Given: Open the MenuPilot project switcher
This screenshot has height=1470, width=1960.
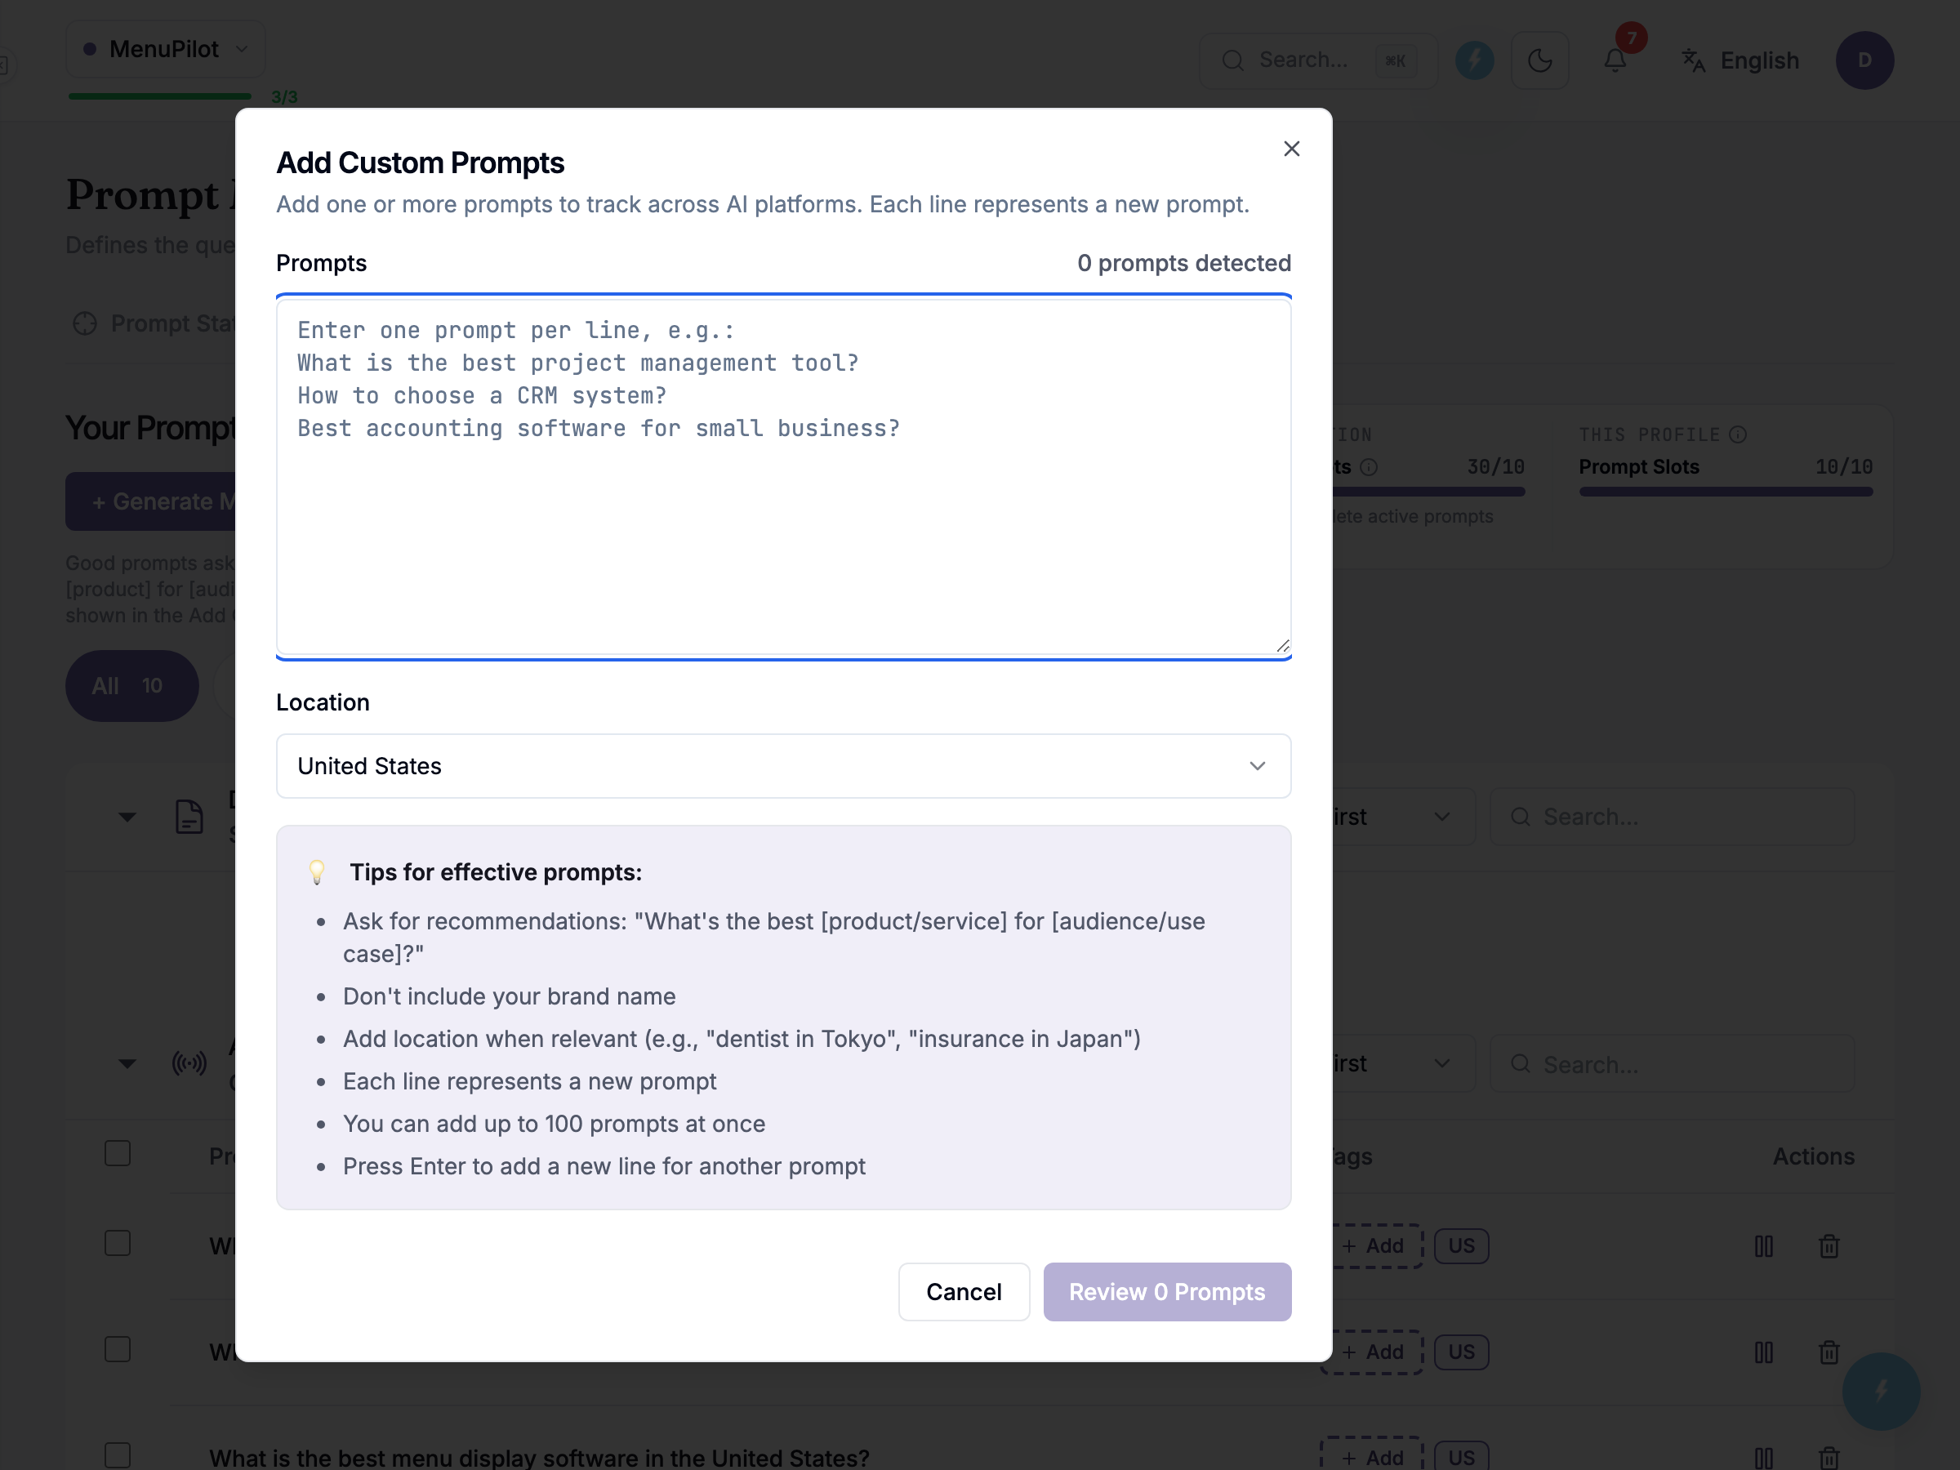Looking at the screenshot, I should [x=166, y=50].
